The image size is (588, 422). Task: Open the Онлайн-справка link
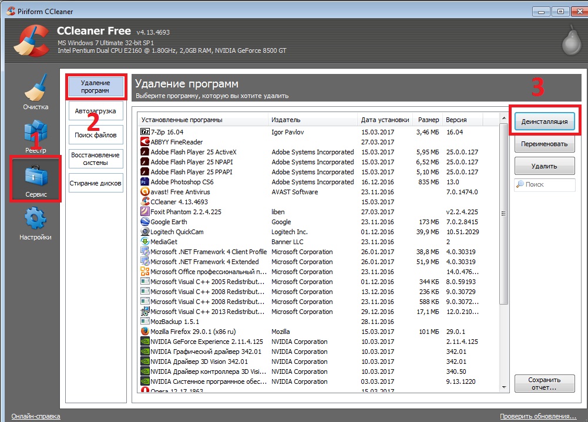click(x=36, y=416)
